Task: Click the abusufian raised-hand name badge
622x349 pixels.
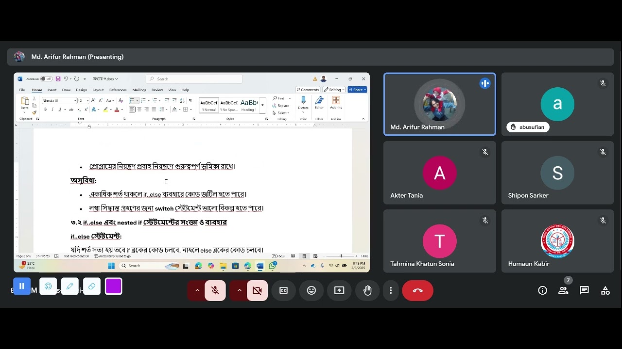Action: pos(528,127)
